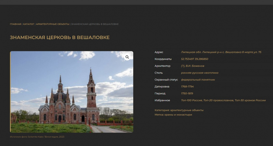The height and width of the screenshot is (146, 273).
Task: Select dating 1768-1794 link
Action: [187, 87]
